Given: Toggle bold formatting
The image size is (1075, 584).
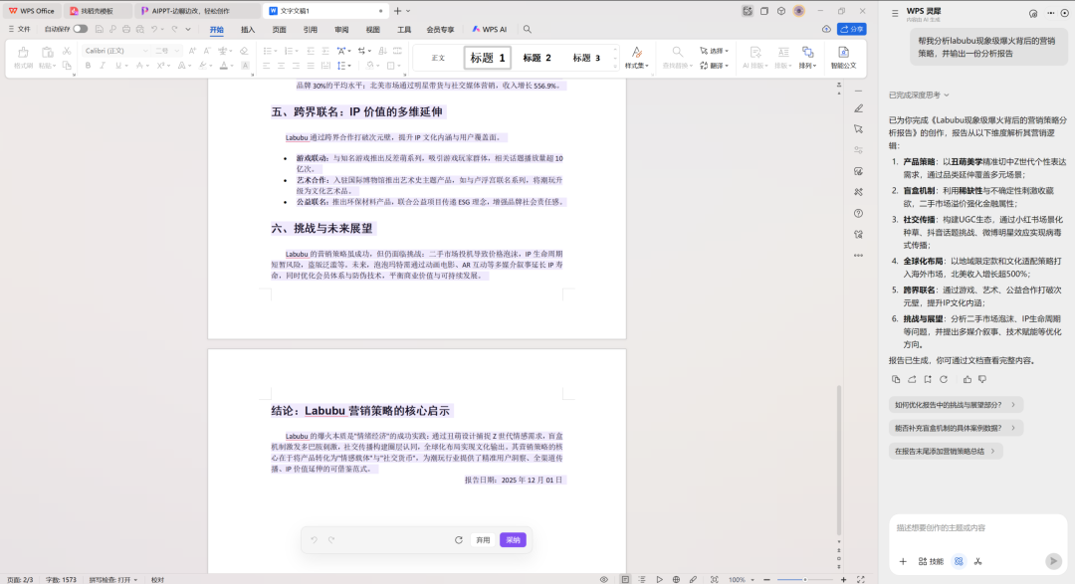Looking at the screenshot, I should coord(88,65).
